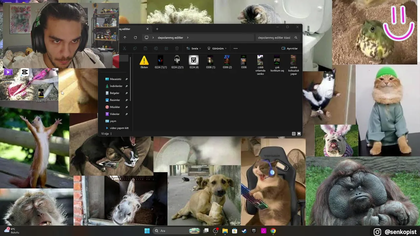This screenshot has width=420, height=236.
Task: Select the 0224 (2)(1) file
Action: point(177,62)
